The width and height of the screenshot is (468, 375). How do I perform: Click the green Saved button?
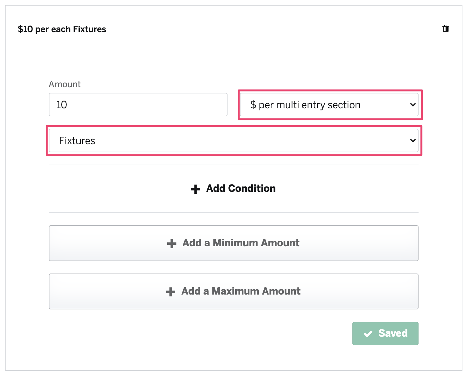click(x=385, y=334)
